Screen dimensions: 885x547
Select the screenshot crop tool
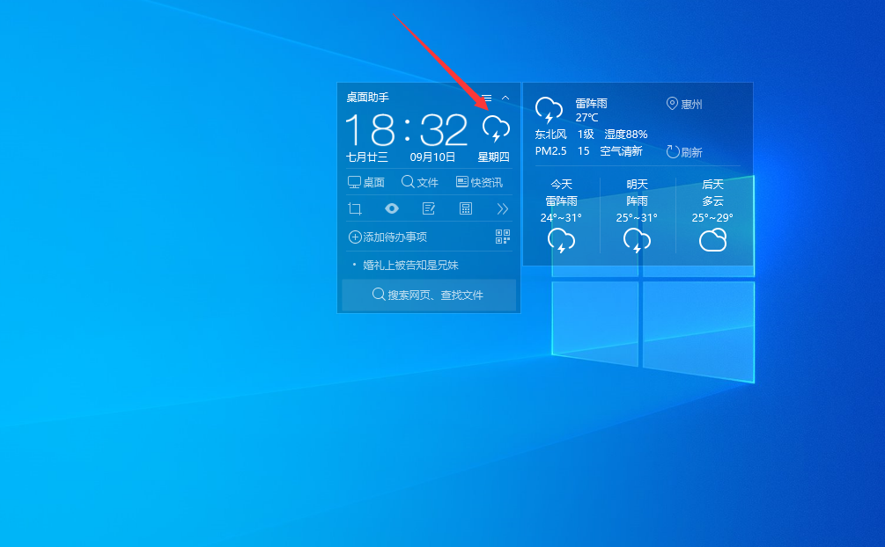354,208
